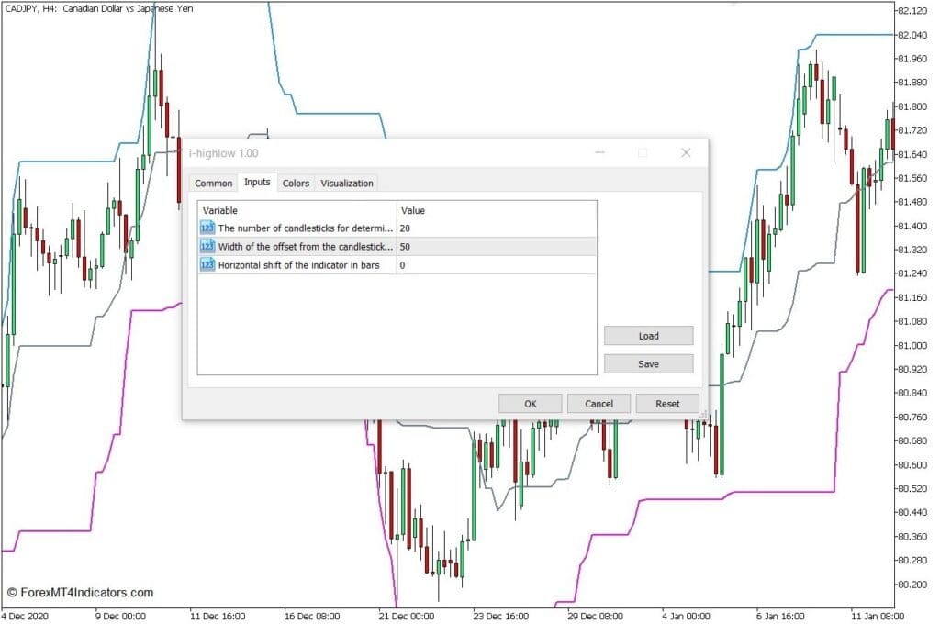Edit the horizontal shift value 0

click(x=496, y=265)
